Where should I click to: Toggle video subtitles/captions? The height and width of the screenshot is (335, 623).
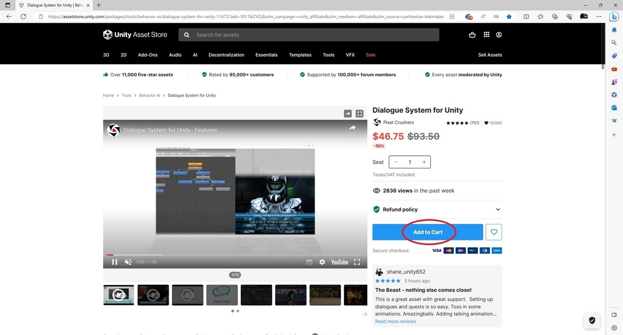(309, 262)
